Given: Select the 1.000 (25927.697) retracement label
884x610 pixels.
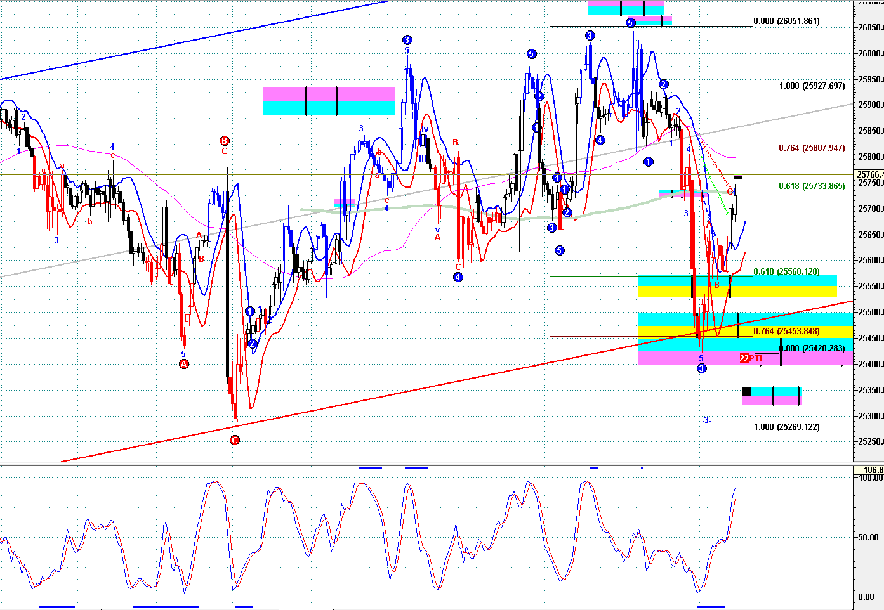Looking at the screenshot, I should point(812,86).
